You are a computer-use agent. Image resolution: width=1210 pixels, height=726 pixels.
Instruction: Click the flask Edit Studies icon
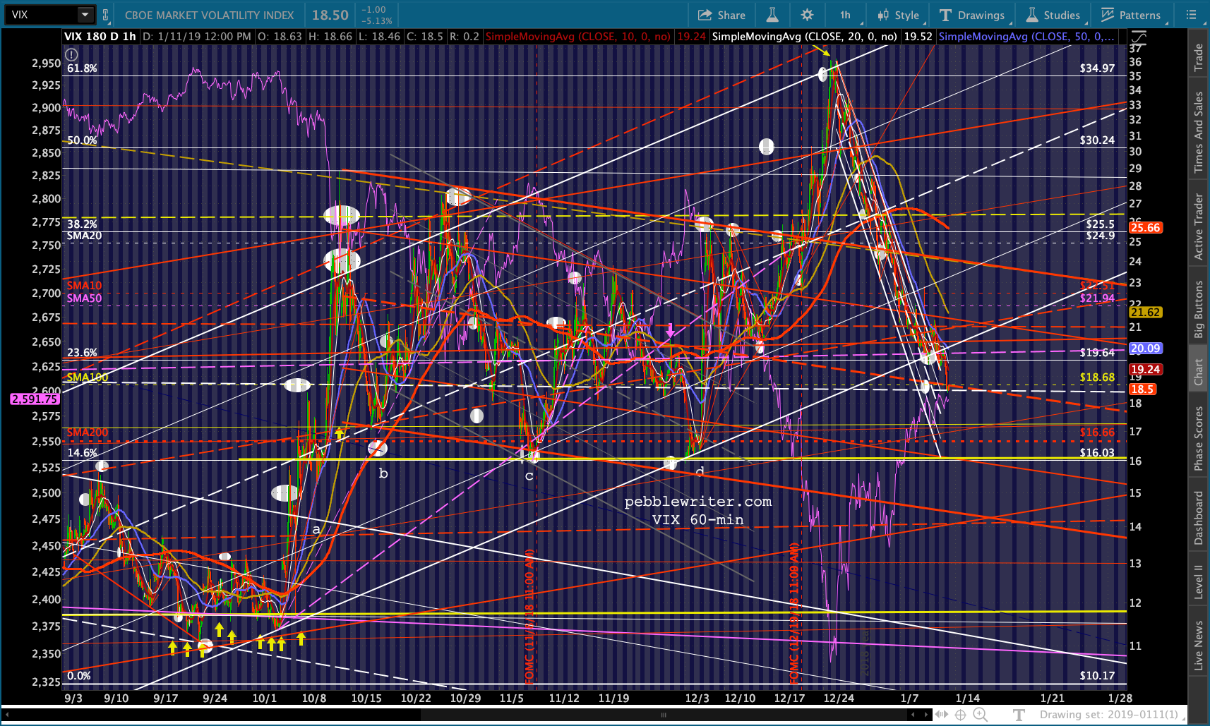(x=772, y=15)
